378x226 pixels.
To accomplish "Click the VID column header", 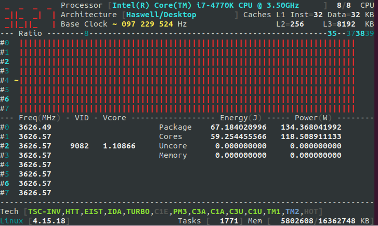I will (x=82, y=118).
